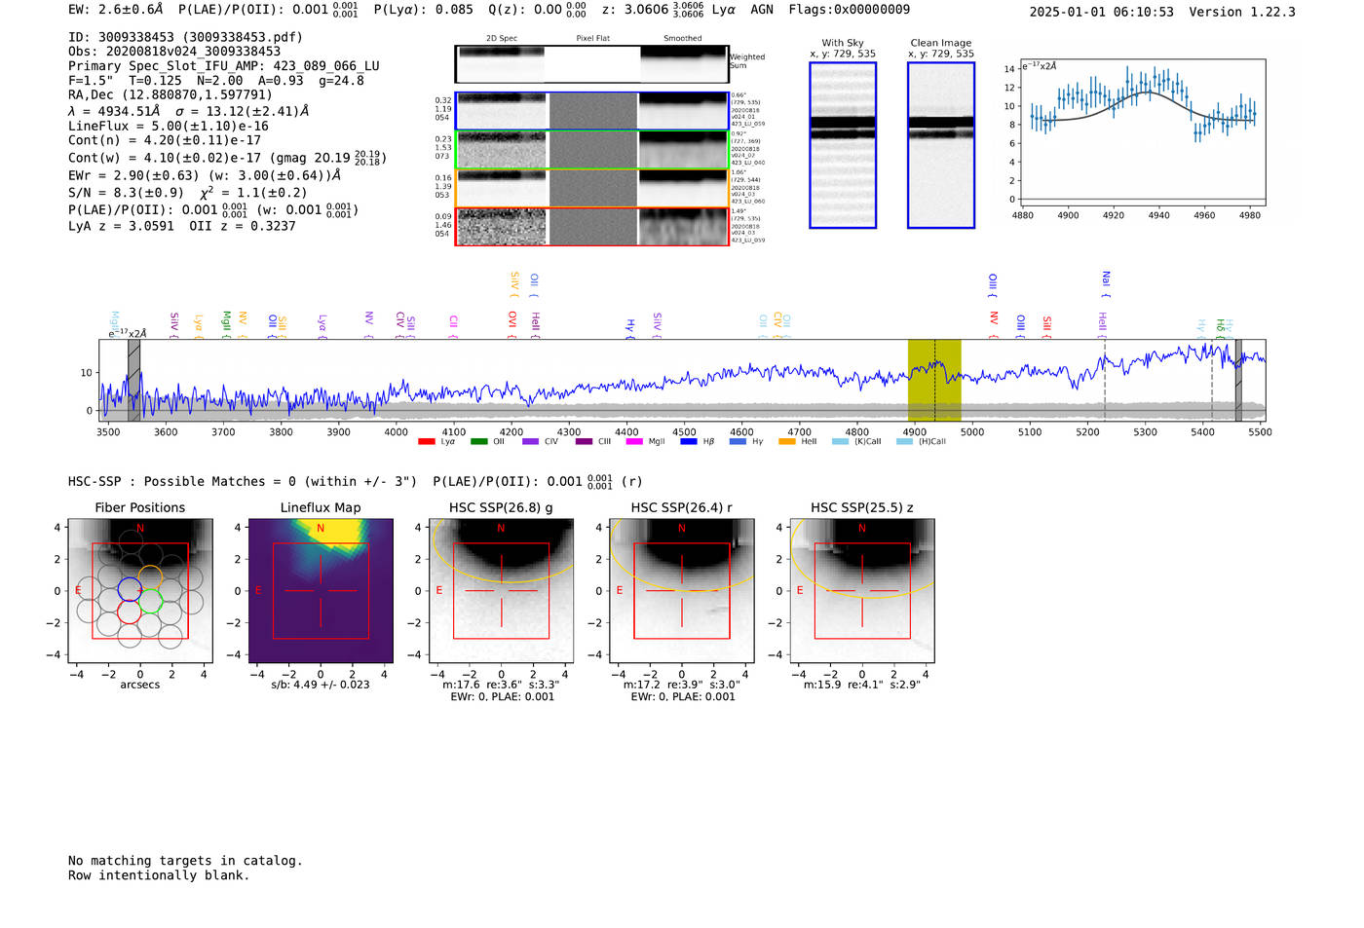Click the HeII orange legend swatch
The height and width of the screenshot is (928, 1364).
(787, 441)
